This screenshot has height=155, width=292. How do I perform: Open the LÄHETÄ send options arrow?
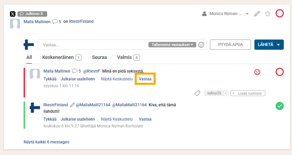pos(279,45)
